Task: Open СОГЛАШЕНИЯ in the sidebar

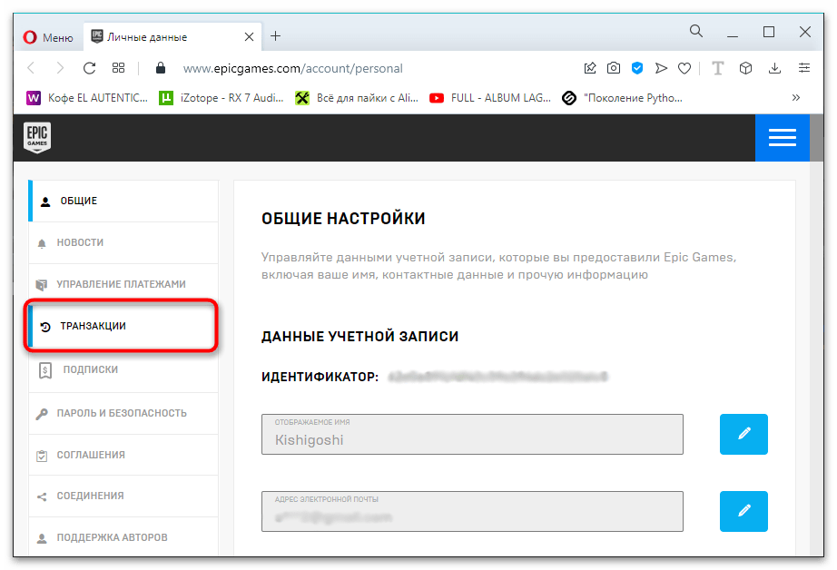Action: pos(123,456)
